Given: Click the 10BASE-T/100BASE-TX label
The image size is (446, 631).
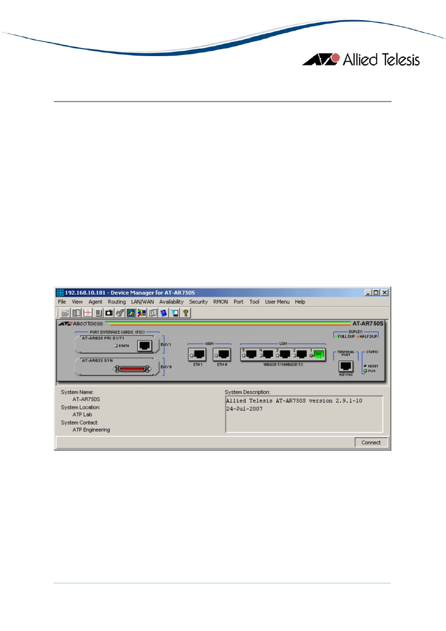Looking at the screenshot, I should [x=283, y=365].
